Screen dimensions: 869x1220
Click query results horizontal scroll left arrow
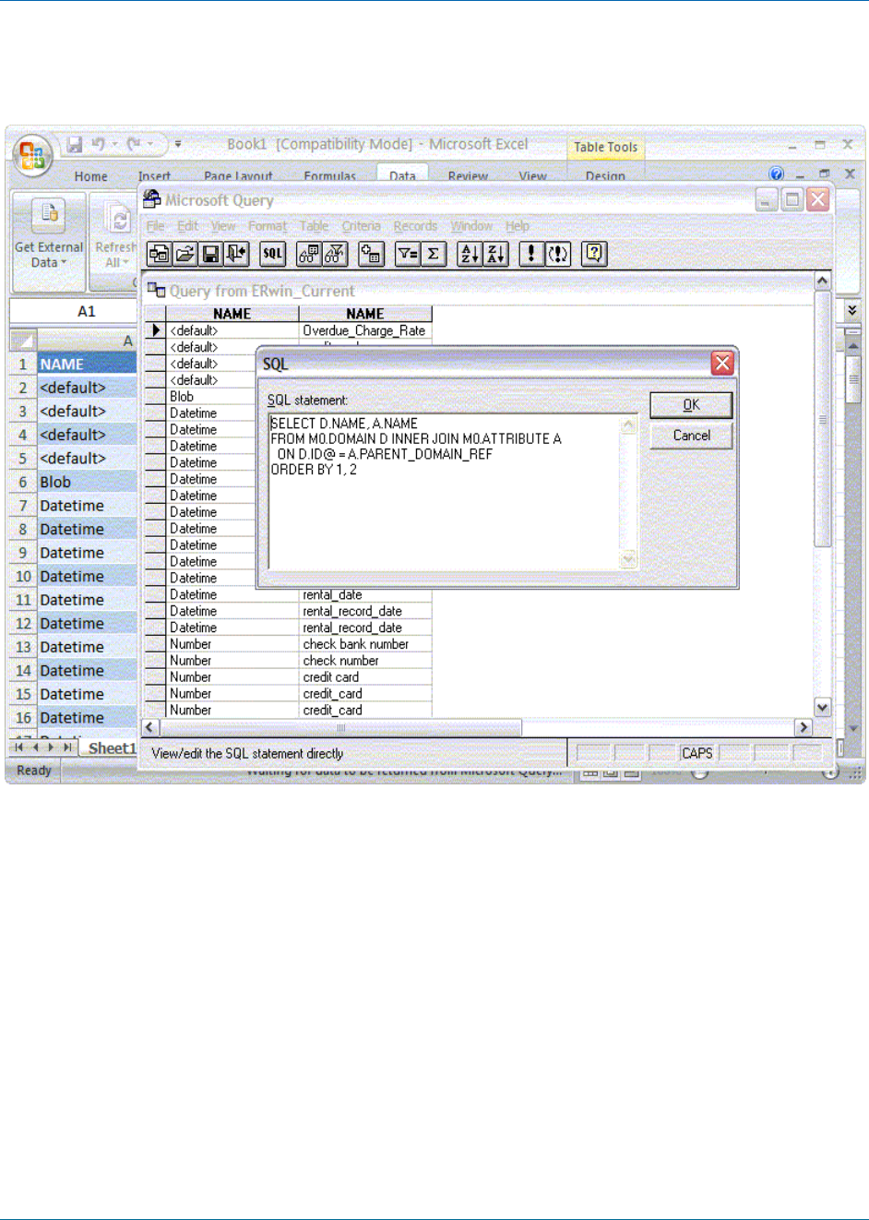[x=150, y=727]
